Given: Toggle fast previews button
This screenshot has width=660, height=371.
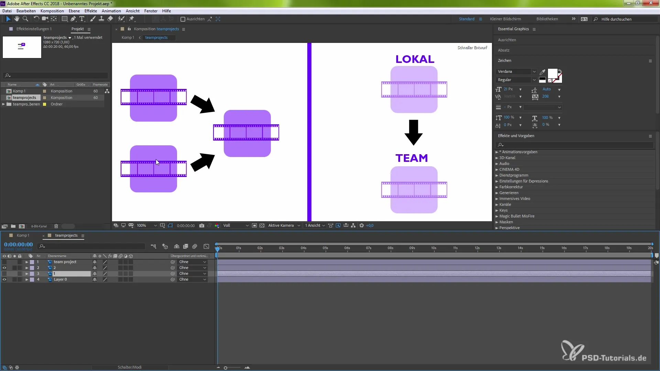Looking at the screenshot, I should (x=338, y=226).
